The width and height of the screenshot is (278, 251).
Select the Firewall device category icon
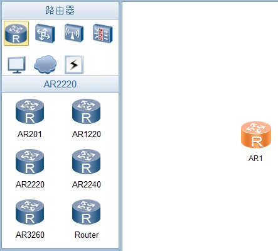102,33
